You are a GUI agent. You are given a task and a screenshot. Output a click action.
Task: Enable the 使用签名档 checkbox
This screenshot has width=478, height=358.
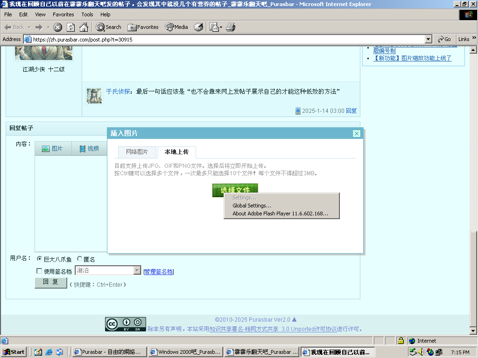point(39,271)
